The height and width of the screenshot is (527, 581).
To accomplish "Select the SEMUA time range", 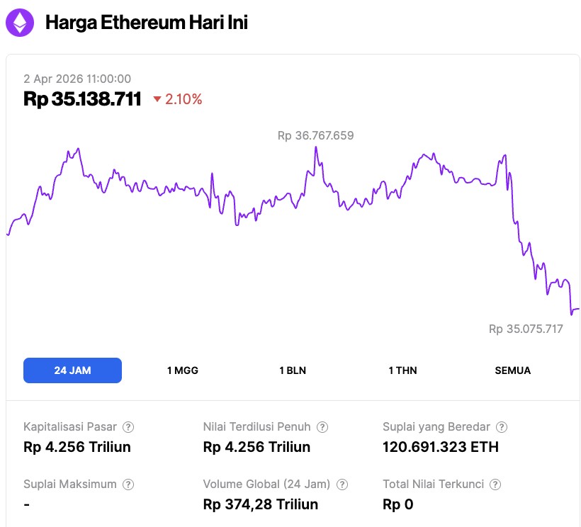I will (x=513, y=370).
